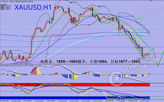Click the 10 Oct 02:00 time axis label

[133, 101]
